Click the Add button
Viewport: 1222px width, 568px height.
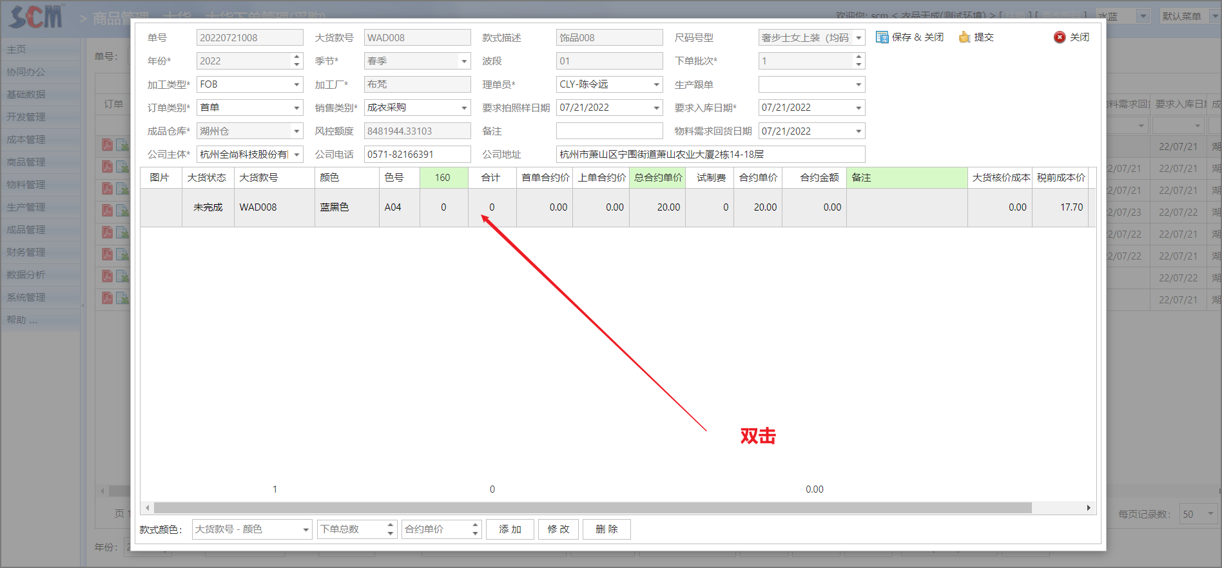[x=510, y=529]
